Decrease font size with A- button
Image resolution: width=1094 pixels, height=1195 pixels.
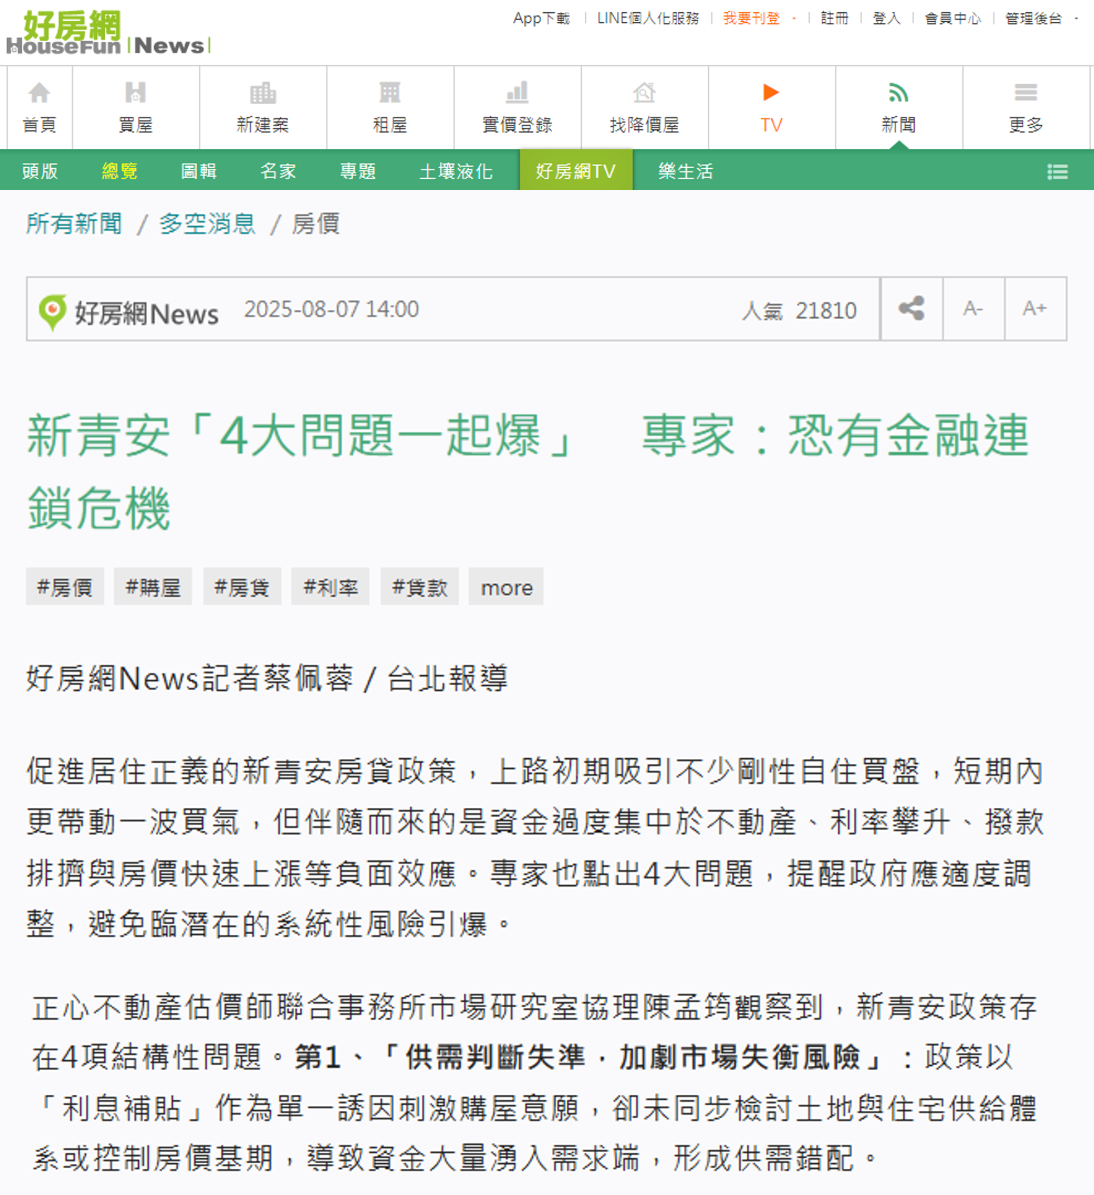(x=973, y=309)
